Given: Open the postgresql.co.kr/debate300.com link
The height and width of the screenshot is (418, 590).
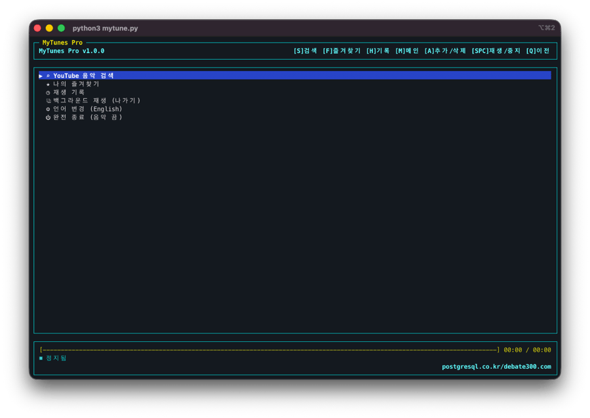Looking at the screenshot, I should click(496, 366).
